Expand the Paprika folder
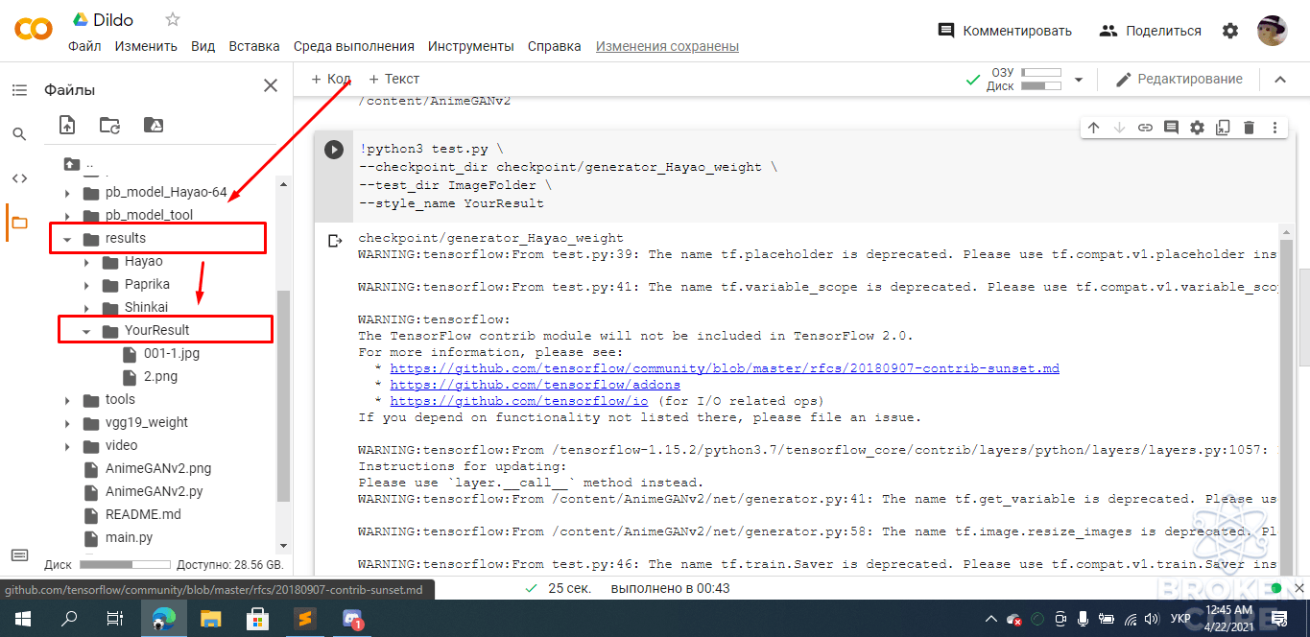This screenshot has height=637, width=1310. 85,285
